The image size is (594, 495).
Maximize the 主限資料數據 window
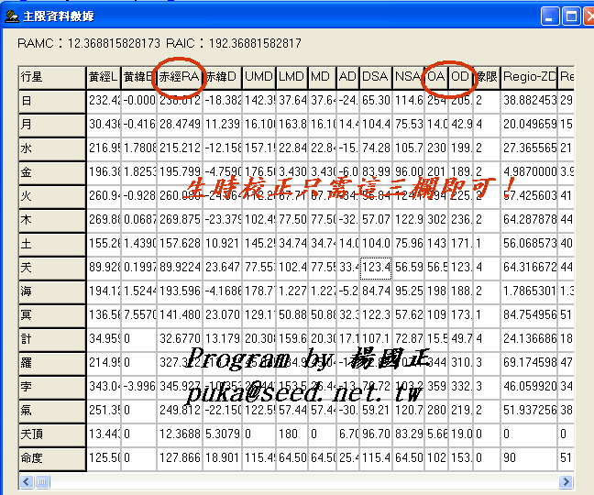[570, 16]
